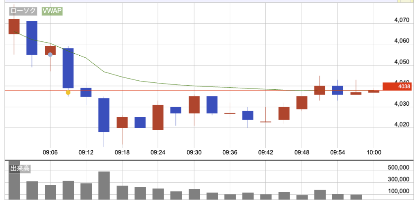This screenshot has width=420, height=204.
Task: Click the volume bar near 09:15
Action: (104, 185)
